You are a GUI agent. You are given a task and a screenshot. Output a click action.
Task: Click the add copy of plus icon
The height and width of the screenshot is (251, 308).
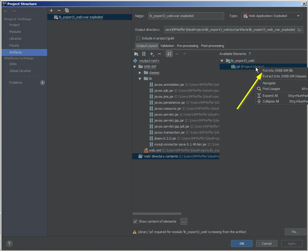coord(152,54)
